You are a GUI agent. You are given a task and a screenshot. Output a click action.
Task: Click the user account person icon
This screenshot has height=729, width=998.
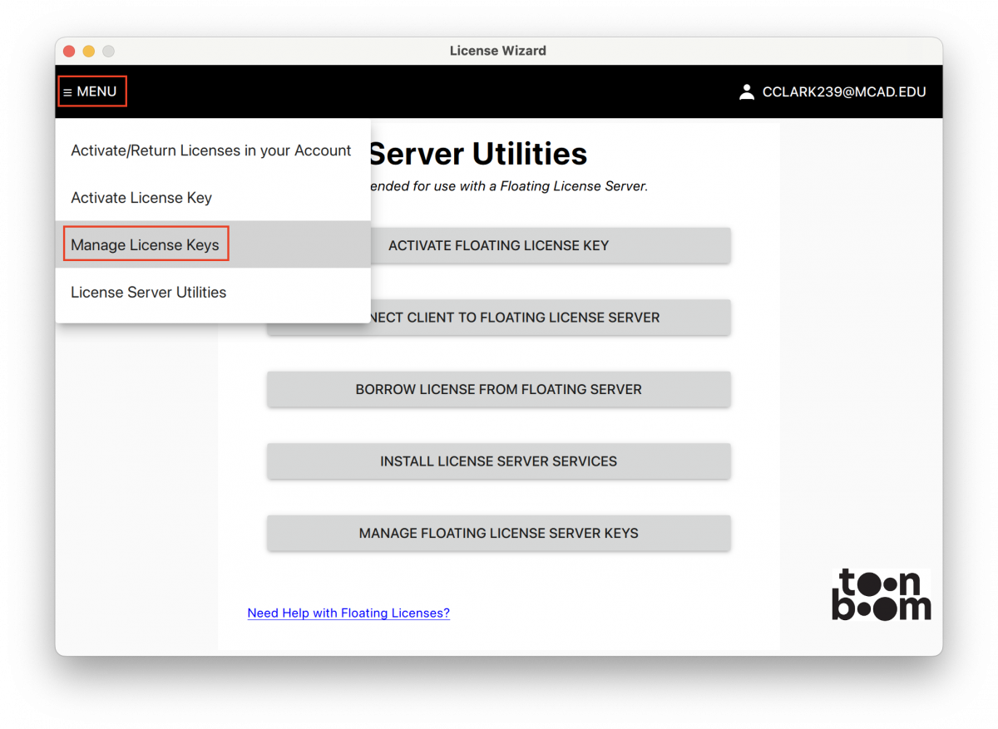point(746,91)
